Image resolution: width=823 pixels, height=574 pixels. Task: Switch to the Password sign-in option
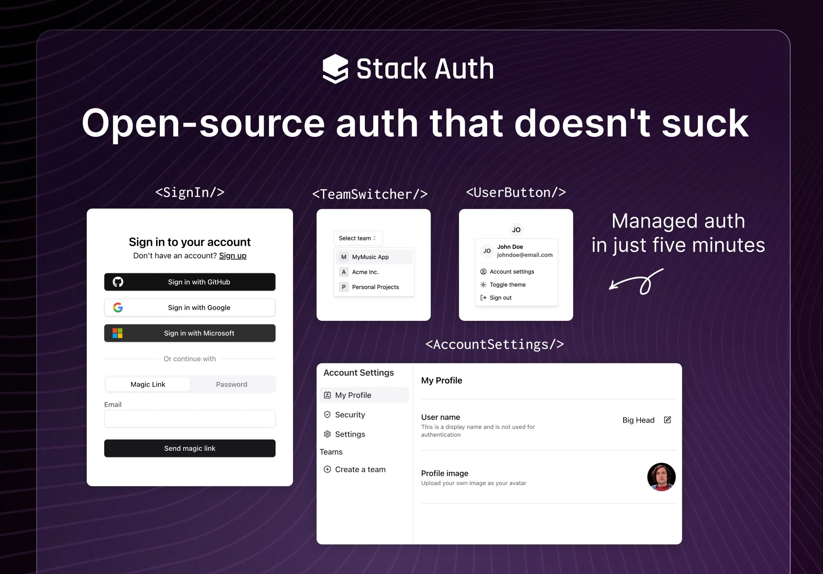tap(231, 384)
